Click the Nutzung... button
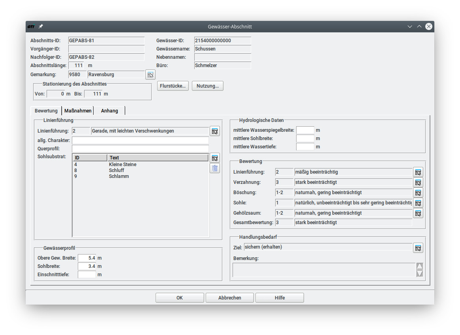The height and width of the screenshot is (335, 460). [x=207, y=86]
